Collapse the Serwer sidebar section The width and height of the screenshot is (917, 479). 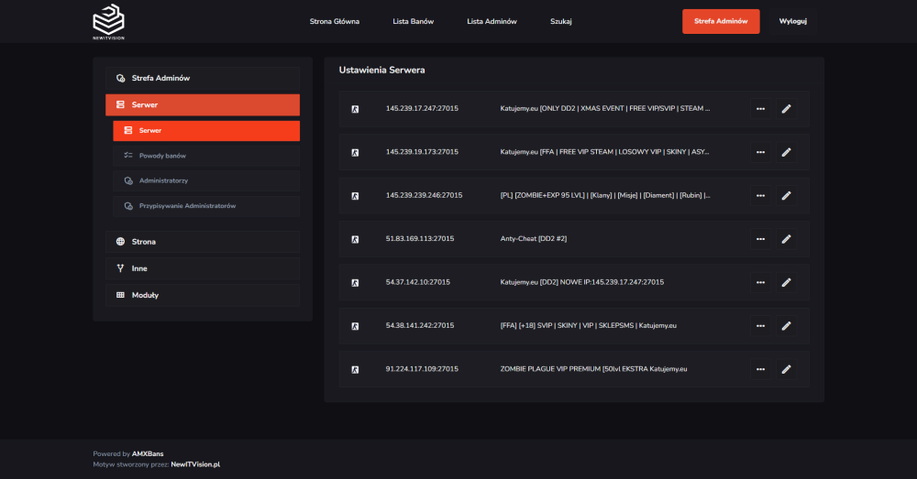[203, 105]
